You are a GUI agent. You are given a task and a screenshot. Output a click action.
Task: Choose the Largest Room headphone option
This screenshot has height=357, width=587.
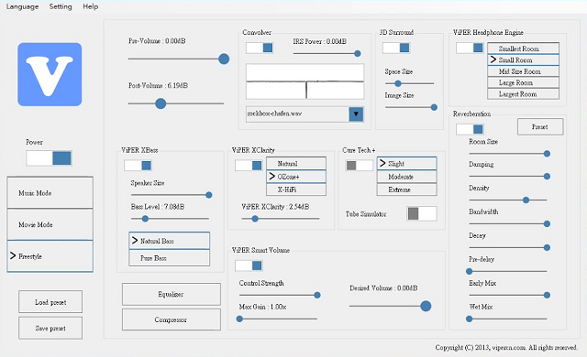(x=523, y=94)
